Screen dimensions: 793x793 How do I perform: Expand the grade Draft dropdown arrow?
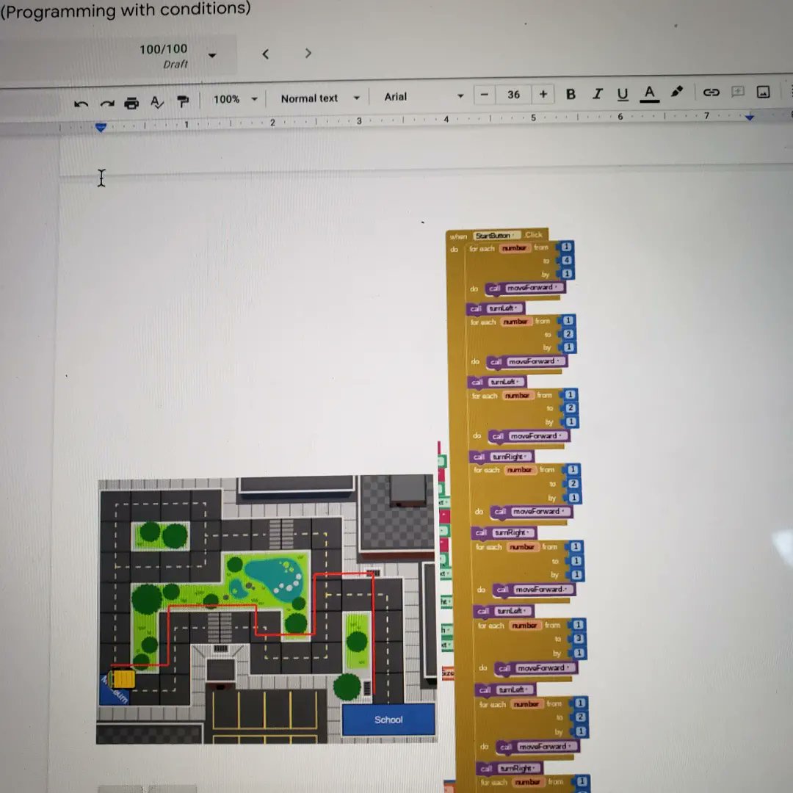click(212, 55)
